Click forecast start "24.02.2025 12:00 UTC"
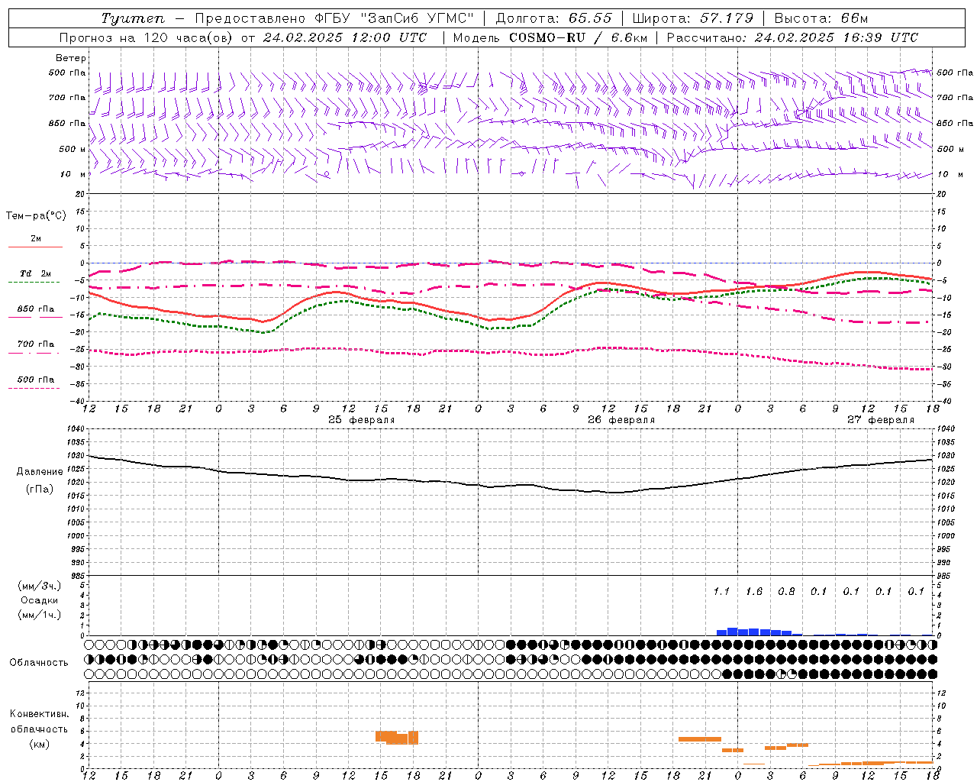The width and height of the screenshot is (977, 782). coord(345,37)
